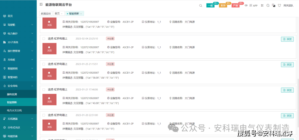Image resolution: width=299 pixels, height=140 pixels.
Task: Expand the 电力集抄 menu chevron
Action: pos(32,33)
